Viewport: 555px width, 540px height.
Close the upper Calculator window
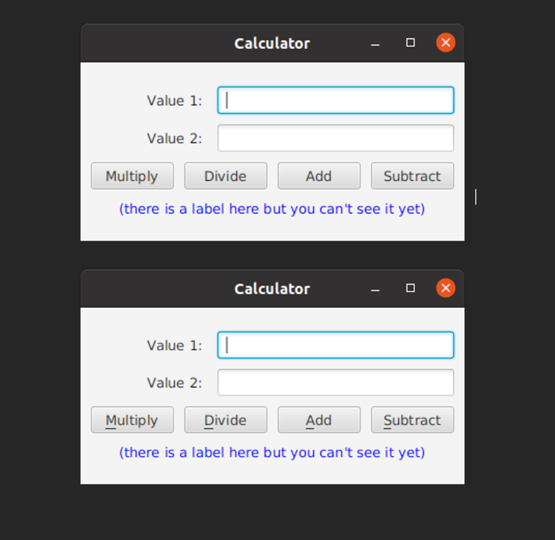(446, 42)
